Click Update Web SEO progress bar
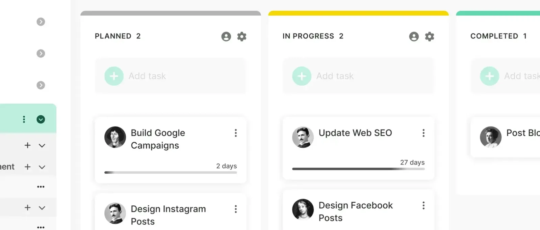Screen dimensions: 540x230 tap(358, 169)
